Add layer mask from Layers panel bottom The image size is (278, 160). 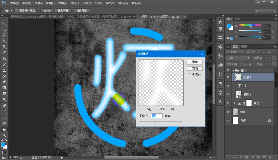coord(247,157)
